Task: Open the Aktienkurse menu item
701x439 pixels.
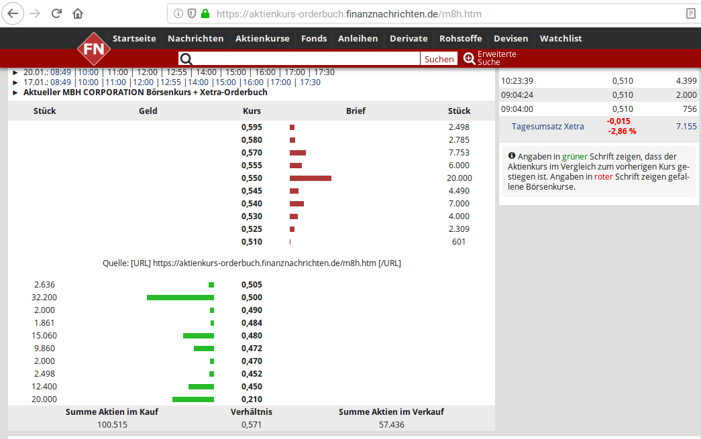Action: (x=262, y=38)
